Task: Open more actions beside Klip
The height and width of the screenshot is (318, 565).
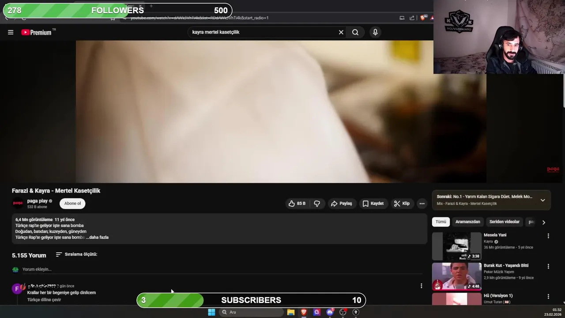Action: coord(422,204)
